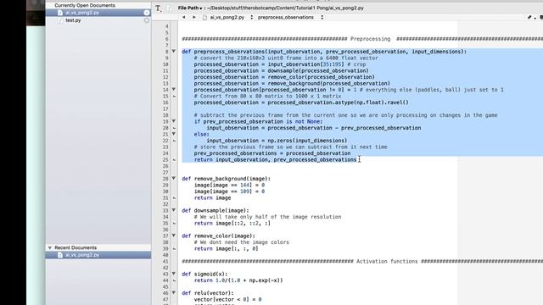This screenshot has height=305, width=543.
Task: Click 'return image[::2, ::2, :]' line
Action: (232, 224)
